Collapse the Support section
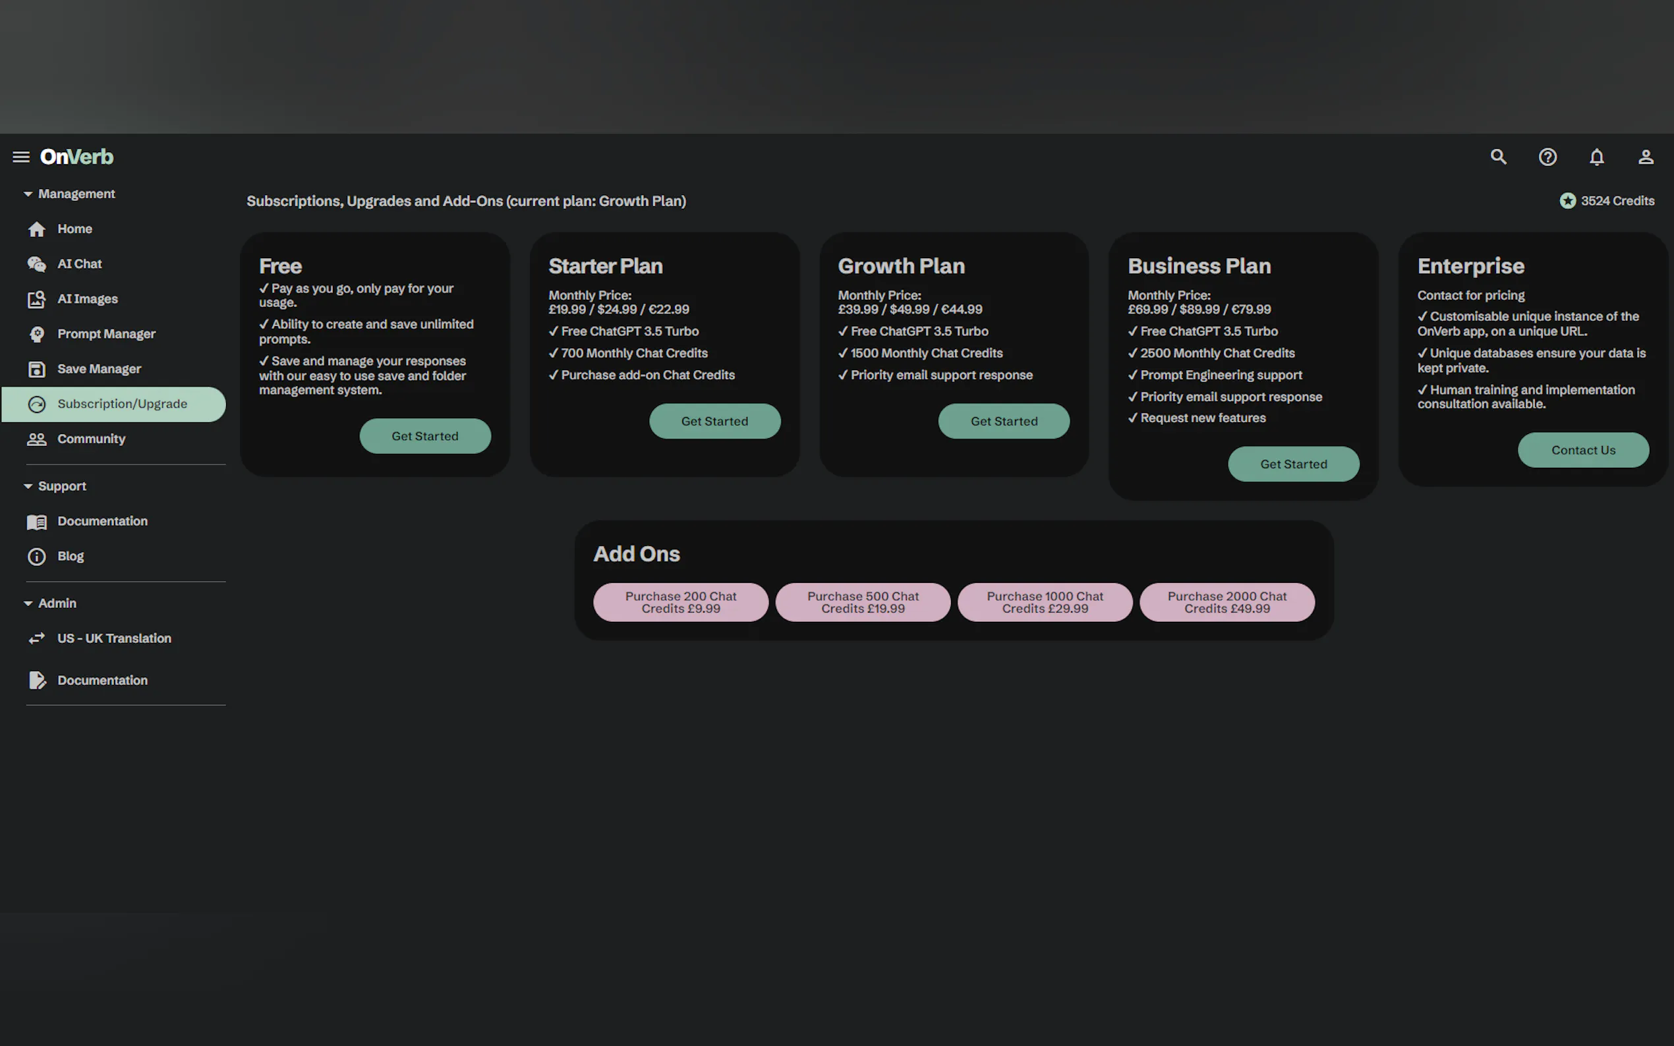1674x1046 pixels. 28,485
